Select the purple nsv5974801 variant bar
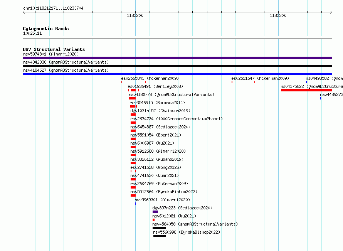 177,58
